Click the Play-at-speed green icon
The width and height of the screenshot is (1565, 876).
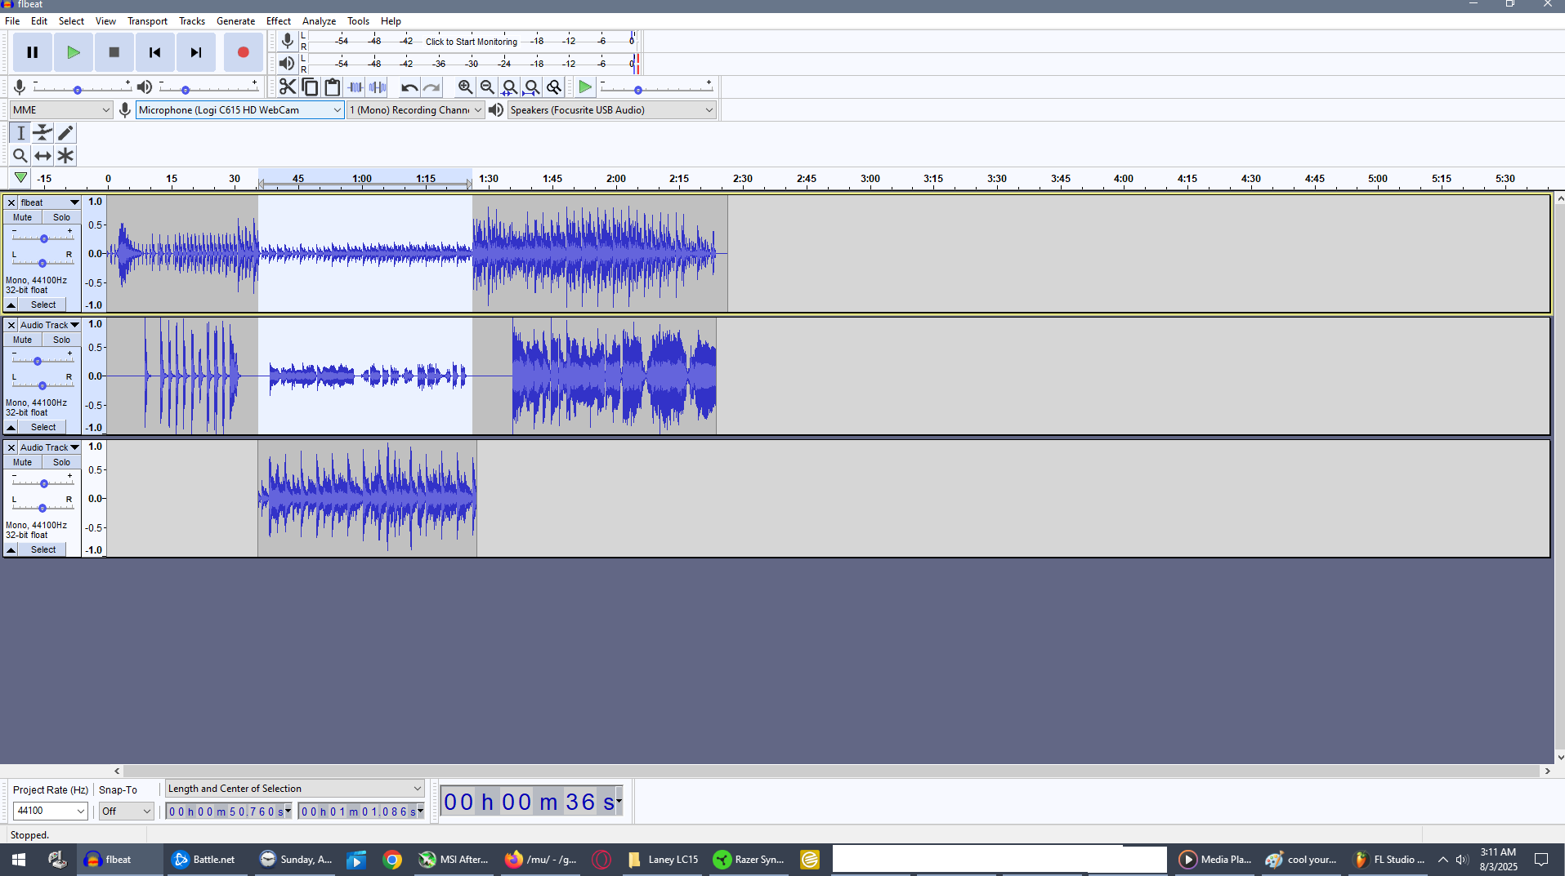point(584,87)
